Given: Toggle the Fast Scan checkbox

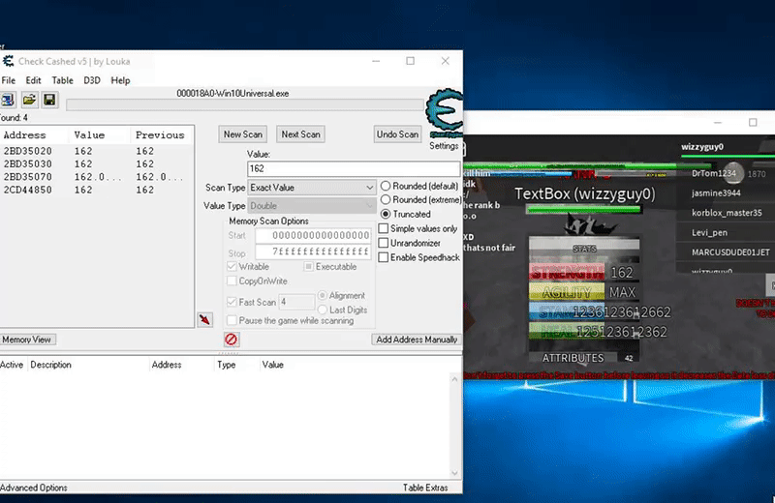Looking at the screenshot, I should [x=232, y=302].
